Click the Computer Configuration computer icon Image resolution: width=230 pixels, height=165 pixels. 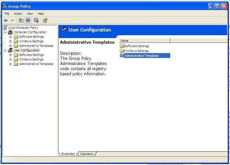(x=10, y=32)
